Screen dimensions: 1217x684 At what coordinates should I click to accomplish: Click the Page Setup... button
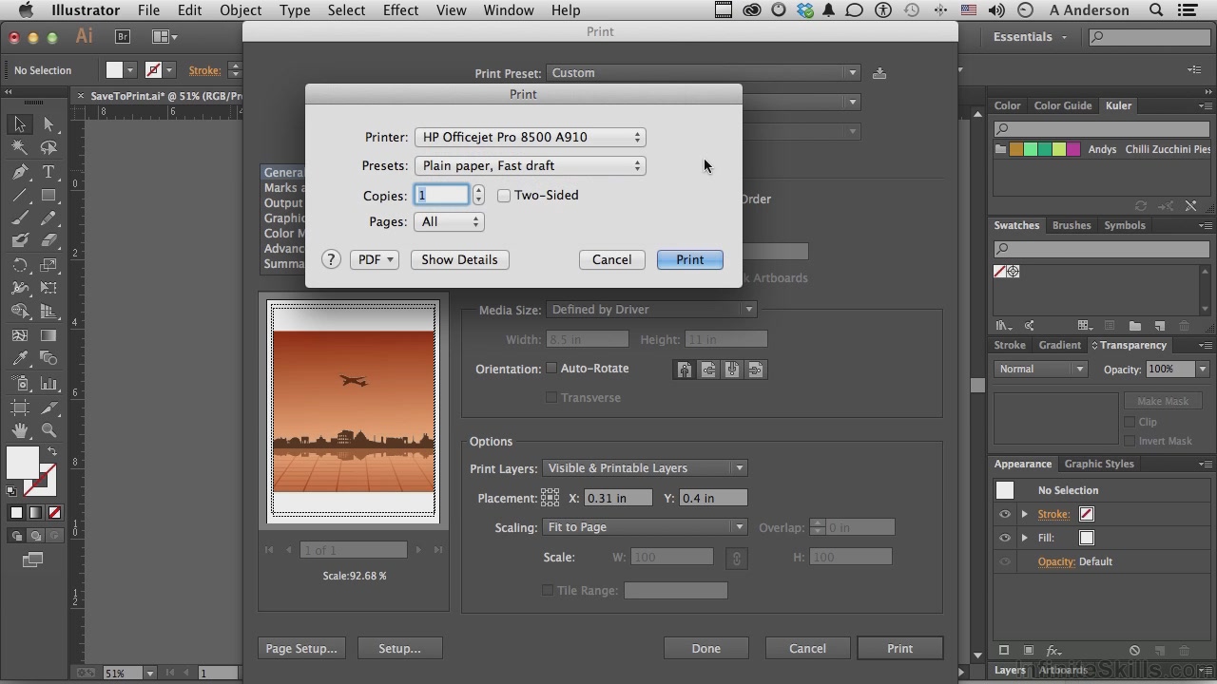pos(301,648)
